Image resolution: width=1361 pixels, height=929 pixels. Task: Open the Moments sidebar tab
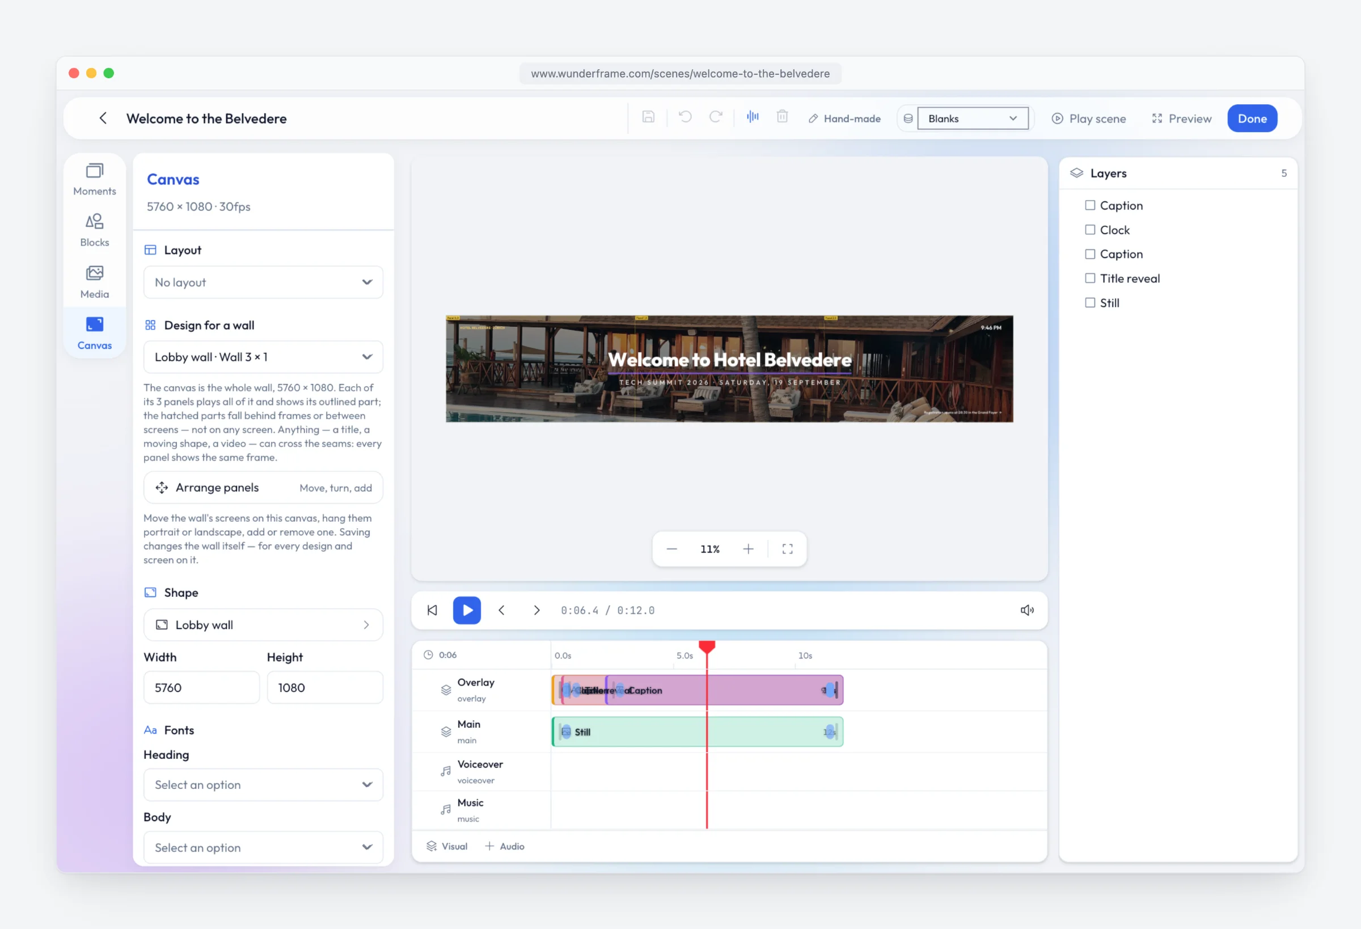(94, 179)
